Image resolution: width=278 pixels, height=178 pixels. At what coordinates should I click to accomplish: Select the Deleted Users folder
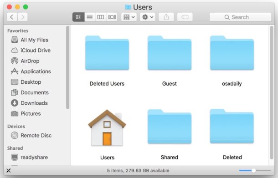tap(107, 53)
